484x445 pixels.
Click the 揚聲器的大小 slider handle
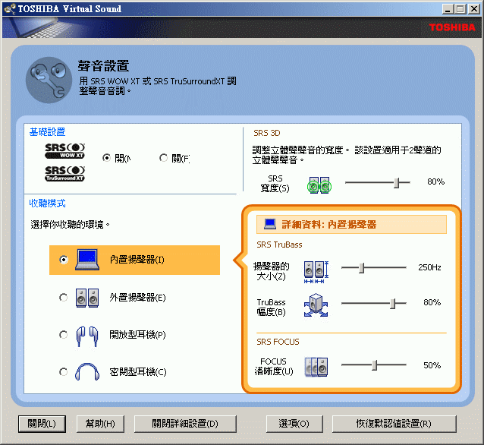pyautogui.click(x=362, y=268)
